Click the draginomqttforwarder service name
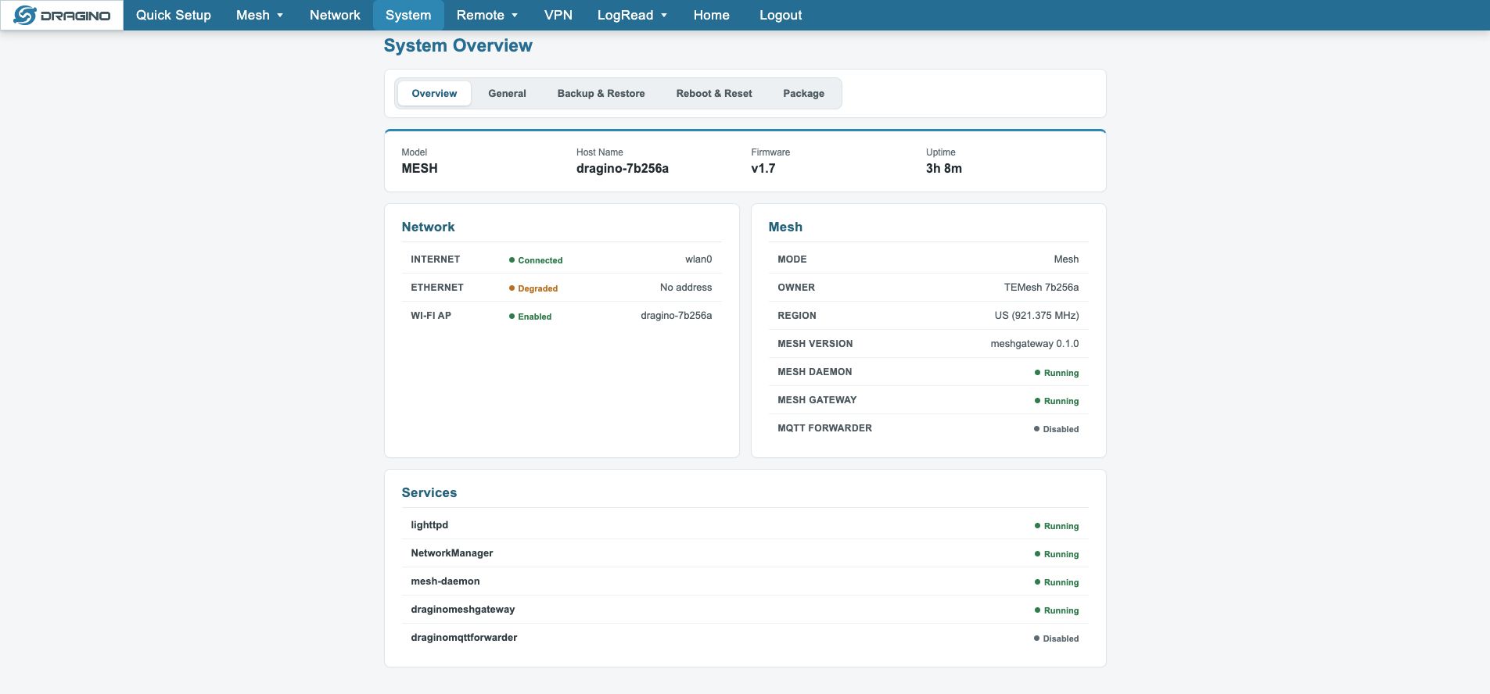Screen dimensions: 1490x694 464,638
